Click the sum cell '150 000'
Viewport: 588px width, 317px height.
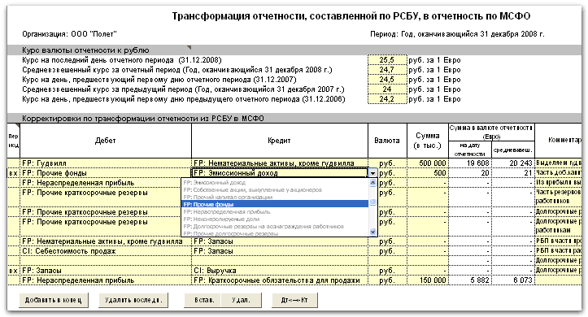click(428, 280)
